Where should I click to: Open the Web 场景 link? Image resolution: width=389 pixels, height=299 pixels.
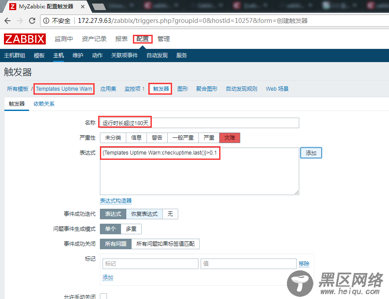pyautogui.click(x=277, y=89)
